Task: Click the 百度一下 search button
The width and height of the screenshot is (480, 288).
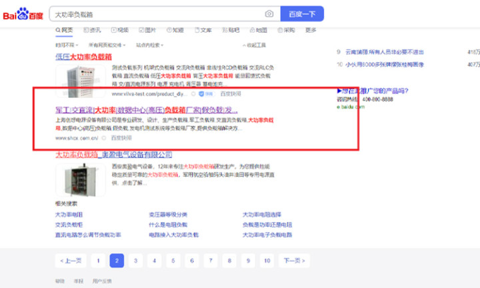Action: pyautogui.click(x=302, y=14)
